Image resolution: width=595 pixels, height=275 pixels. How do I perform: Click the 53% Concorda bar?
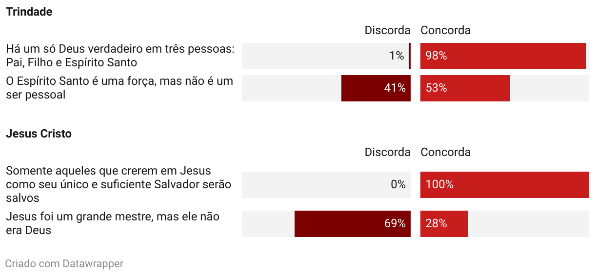point(465,88)
